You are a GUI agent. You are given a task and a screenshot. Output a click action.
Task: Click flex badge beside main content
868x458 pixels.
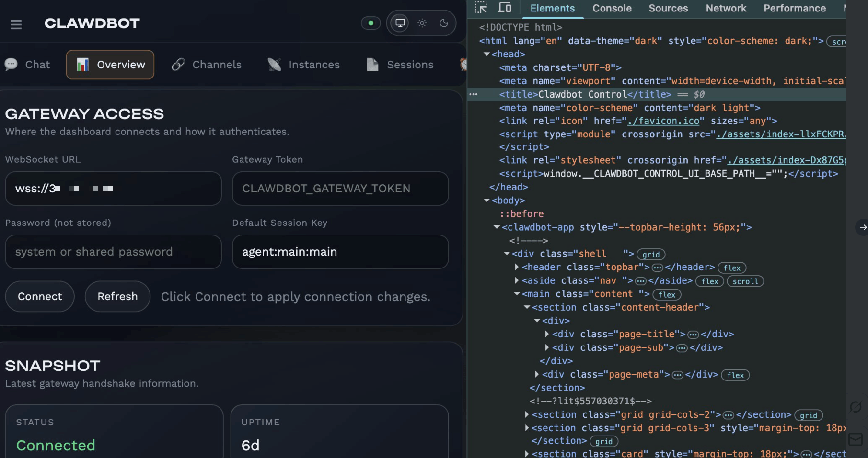(x=667, y=295)
